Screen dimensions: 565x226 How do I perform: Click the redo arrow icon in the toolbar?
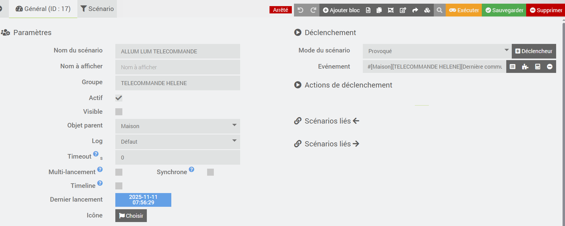(313, 10)
